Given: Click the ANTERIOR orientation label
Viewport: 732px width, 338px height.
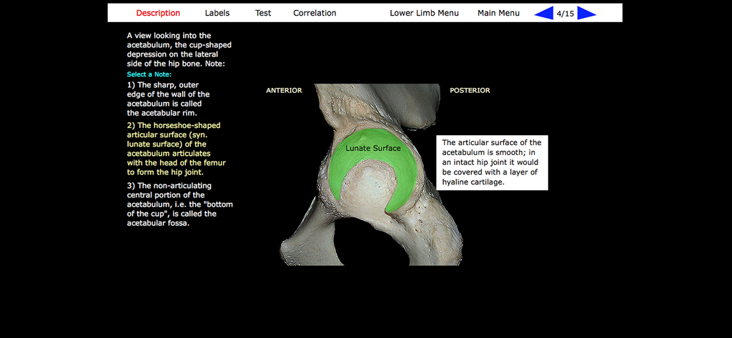Looking at the screenshot, I should coord(284,91).
